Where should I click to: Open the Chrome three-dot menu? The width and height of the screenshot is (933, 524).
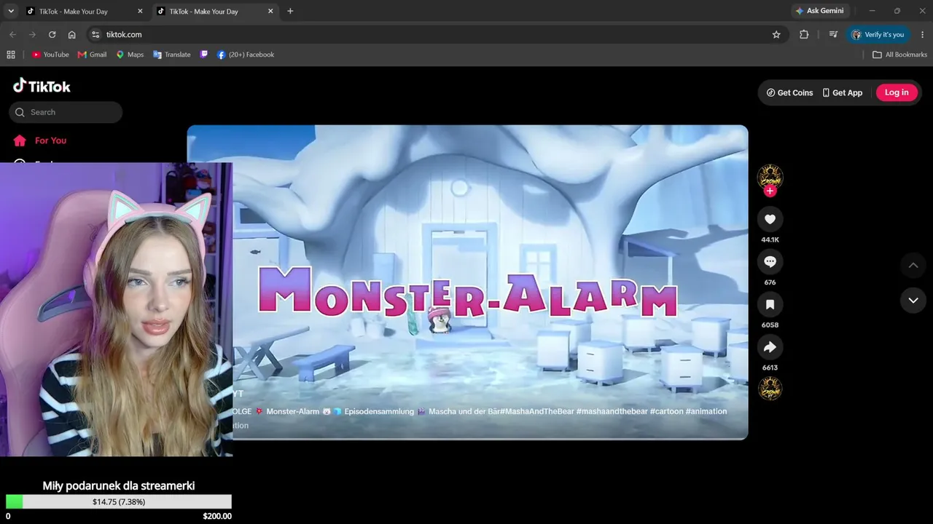923,34
